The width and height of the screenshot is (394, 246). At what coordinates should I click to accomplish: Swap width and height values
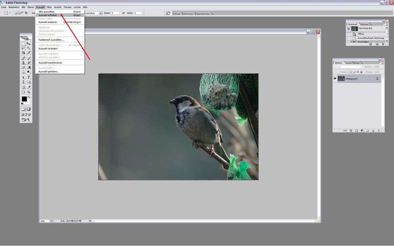pyautogui.click(x=123, y=13)
